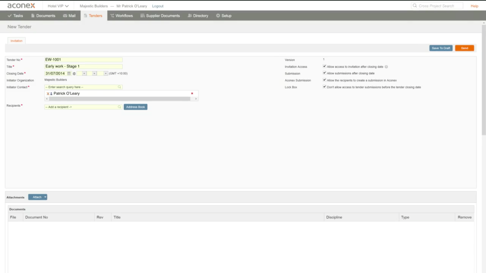
Task: Click the Title field containing Early work
Action: pos(83,66)
